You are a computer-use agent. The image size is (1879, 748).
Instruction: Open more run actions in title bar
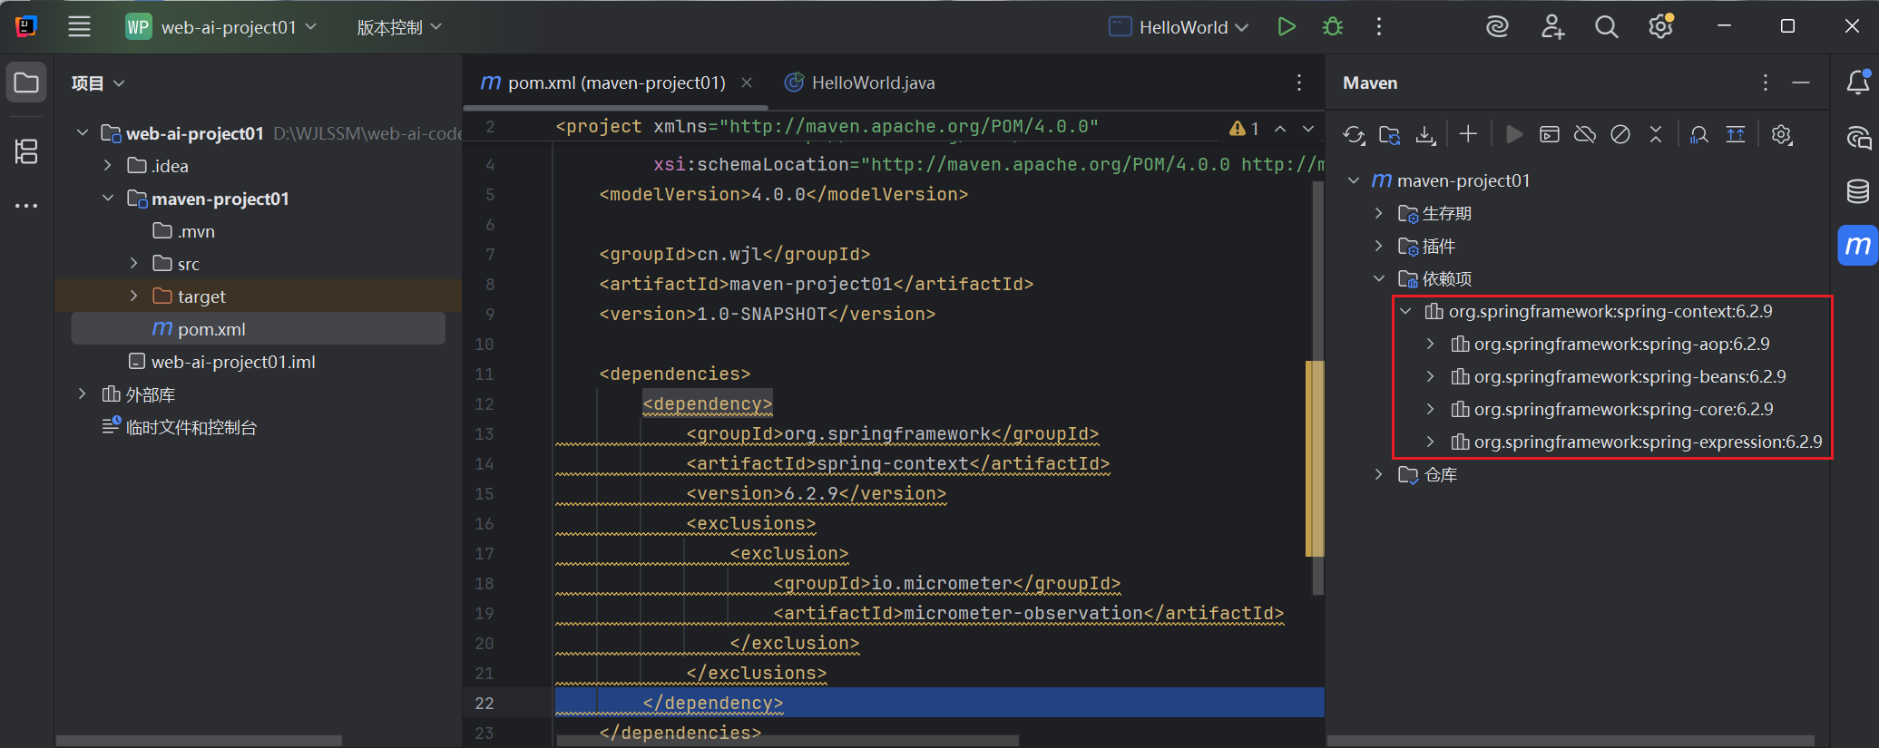pos(1379,27)
